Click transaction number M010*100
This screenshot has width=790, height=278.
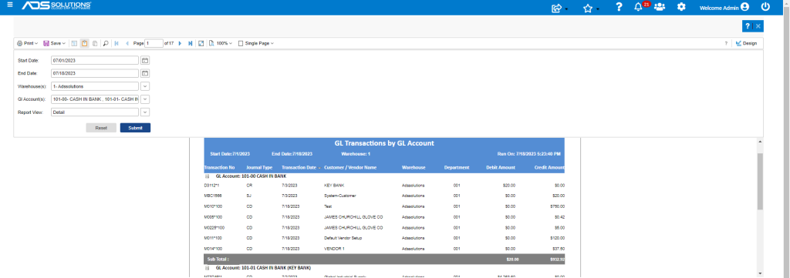pyautogui.click(x=213, y=206)
